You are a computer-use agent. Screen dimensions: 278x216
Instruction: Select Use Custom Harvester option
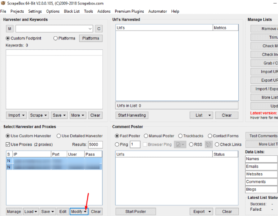coord(28,136)
